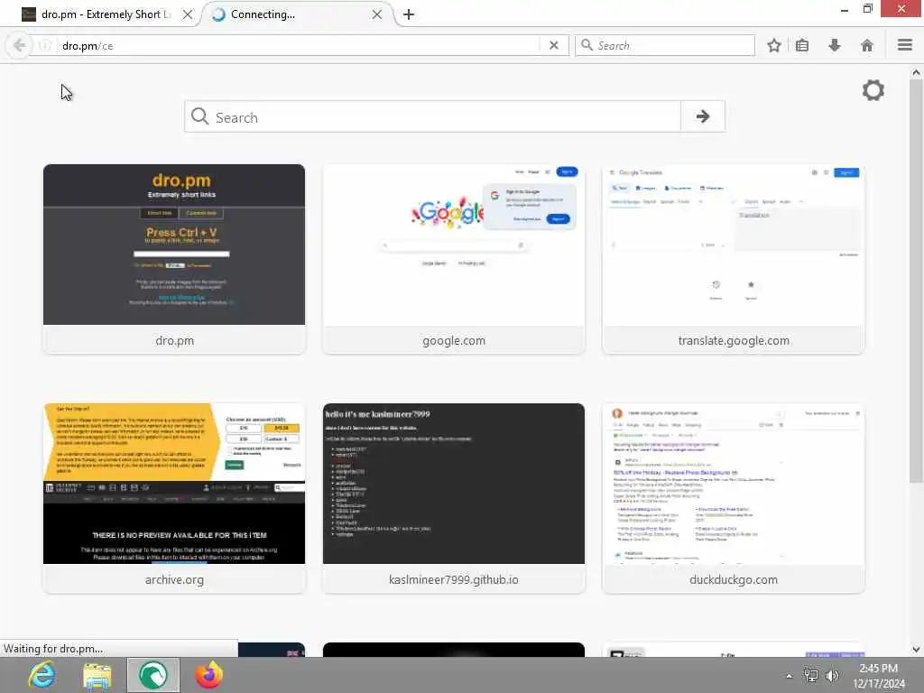Open the duckduckgo.com tile
The image size is (924, 693).
pyautogui.click(x=734, y=498)
